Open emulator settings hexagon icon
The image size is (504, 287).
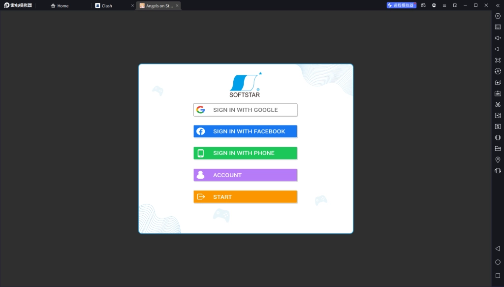[498, 16]
